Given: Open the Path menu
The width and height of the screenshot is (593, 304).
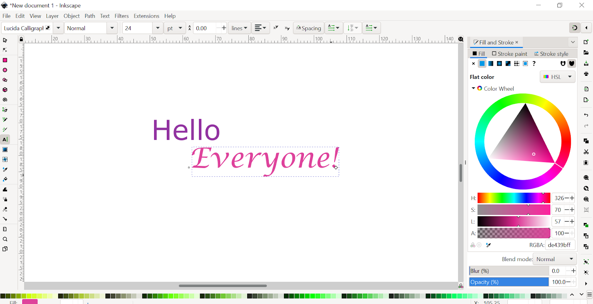Looking at the screenshot, I should point(90,16).
